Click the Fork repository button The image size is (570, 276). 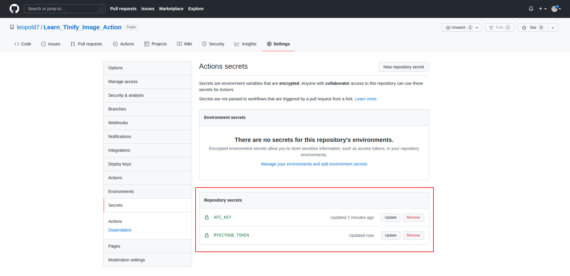coord(499,27)
